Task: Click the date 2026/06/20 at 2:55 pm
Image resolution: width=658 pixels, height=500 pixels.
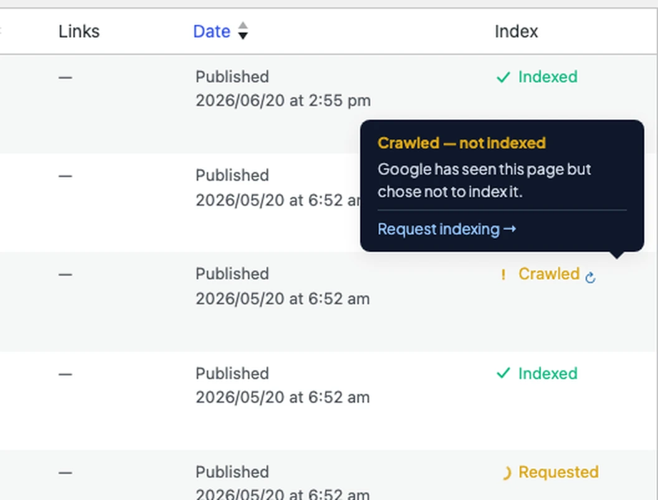Action: point(284,101)
